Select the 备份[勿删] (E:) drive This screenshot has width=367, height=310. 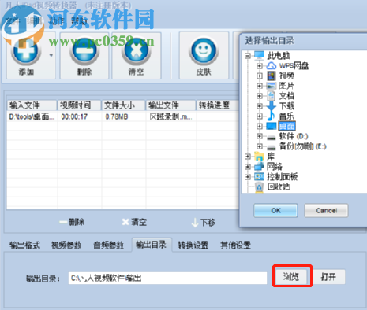pyautogui.click(x=302, y=146)
